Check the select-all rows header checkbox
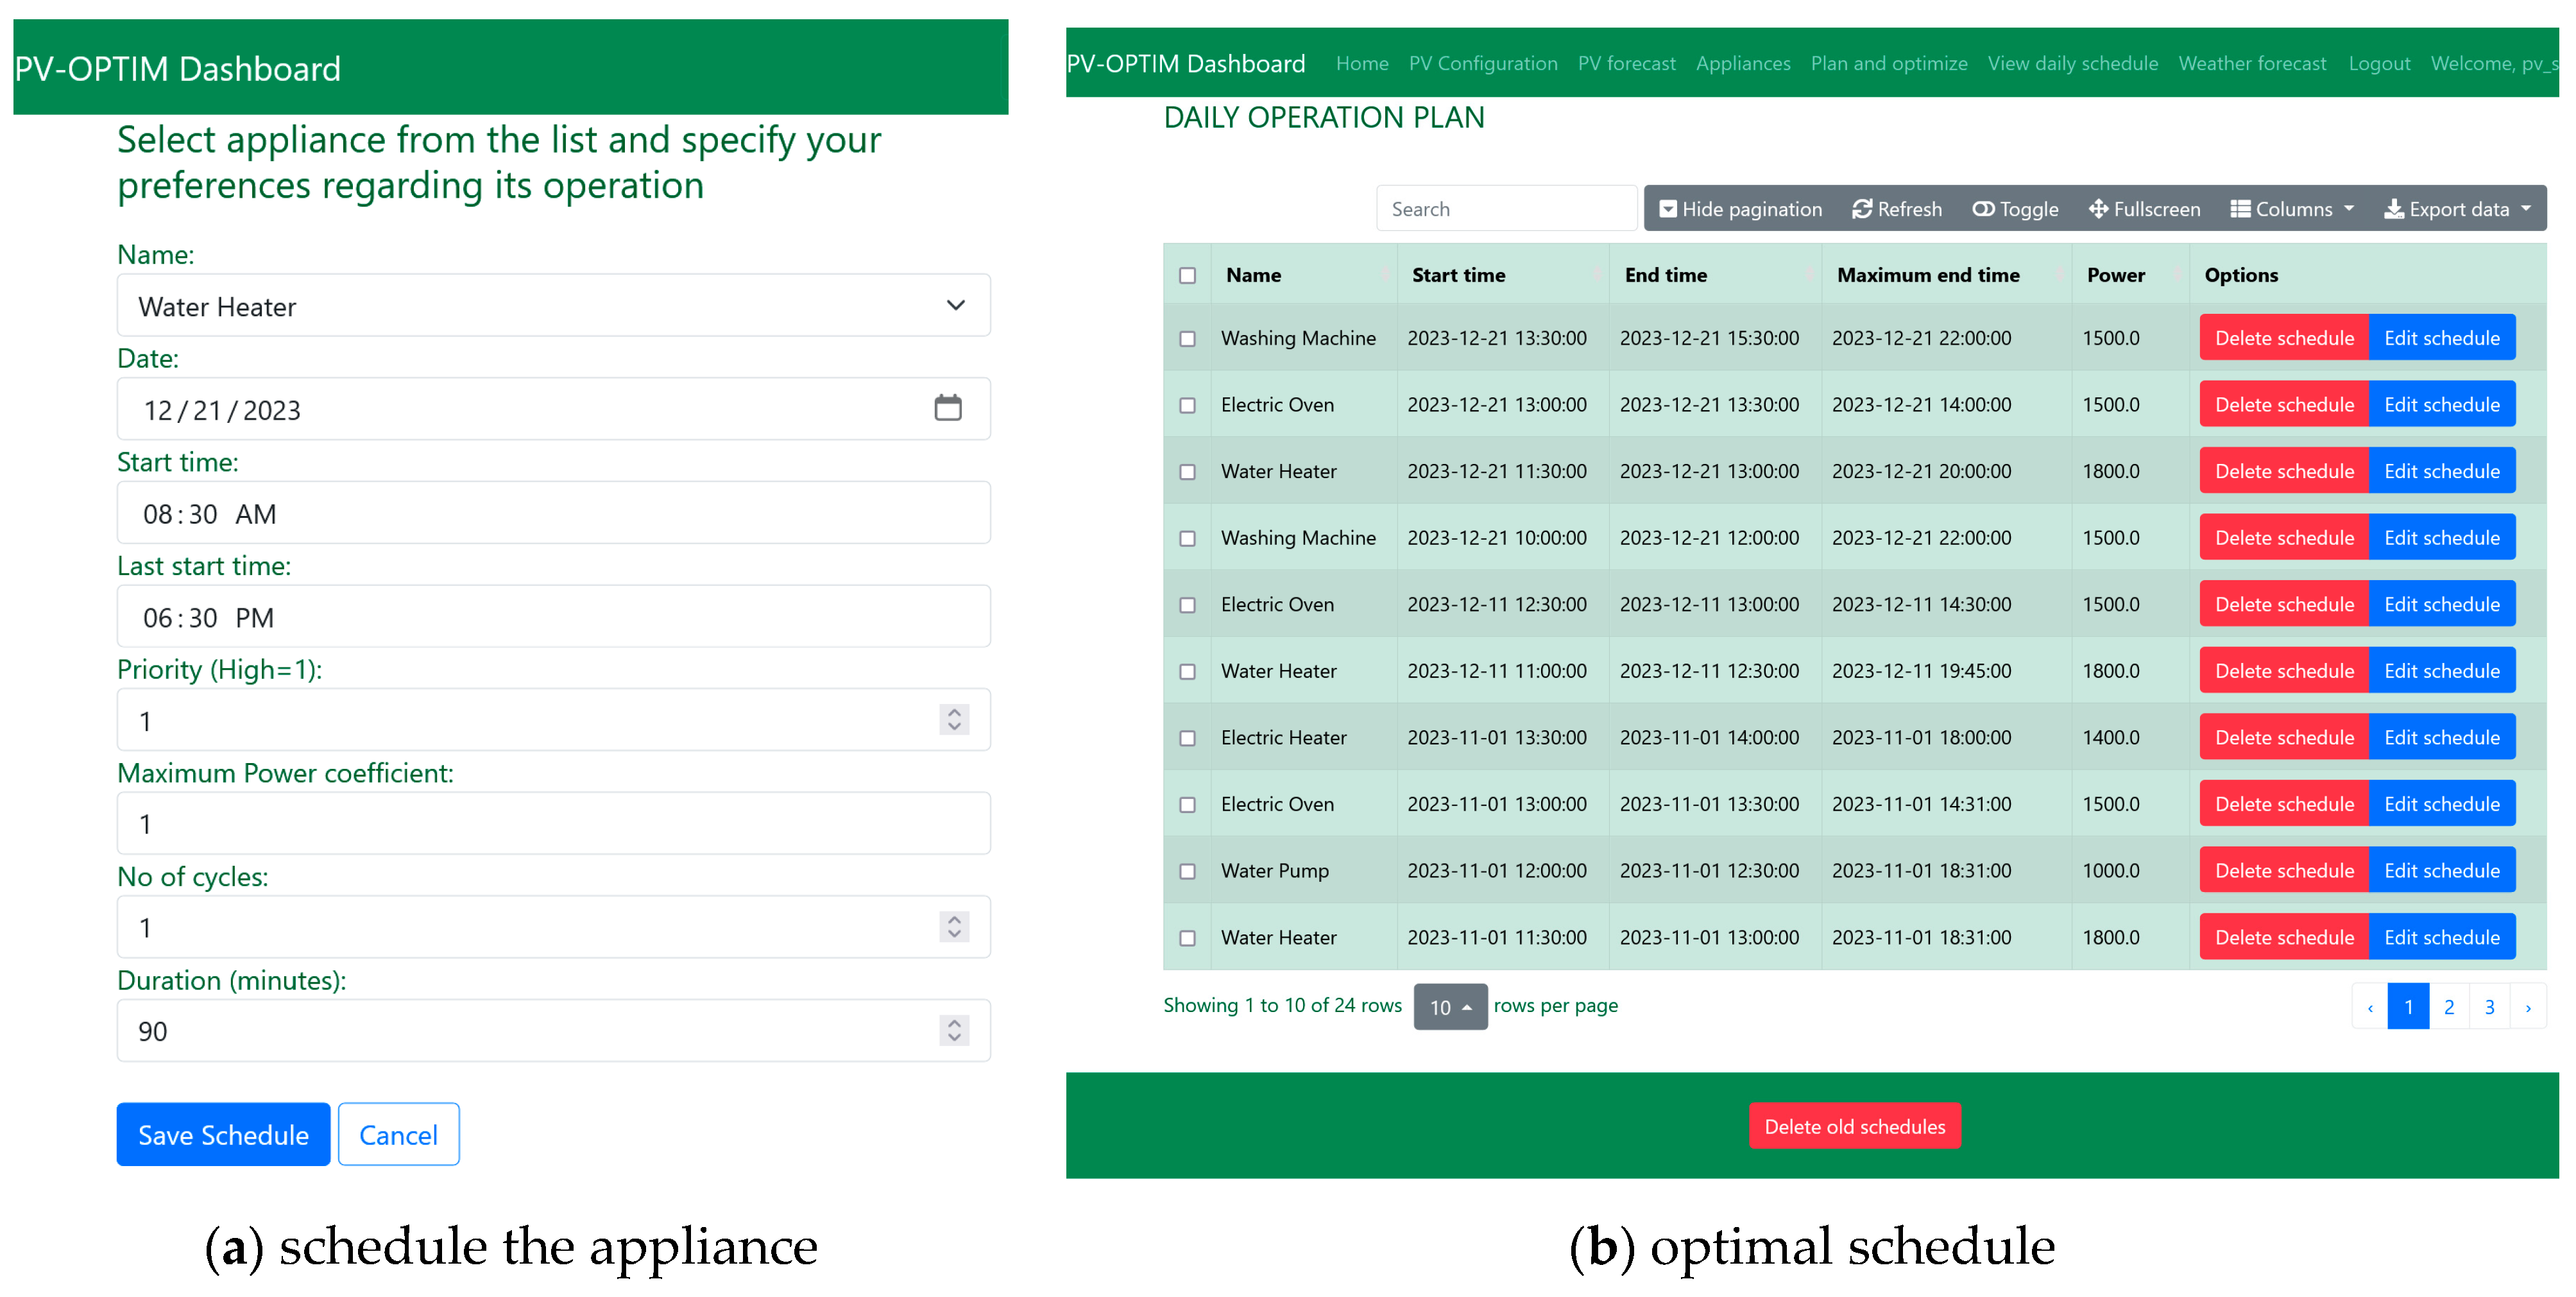This screenshot has width=2576, height=1297. pos(1187,275)
